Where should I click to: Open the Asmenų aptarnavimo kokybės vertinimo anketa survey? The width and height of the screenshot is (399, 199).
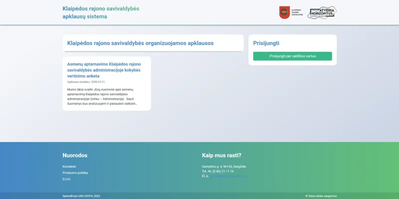(104, 70)
